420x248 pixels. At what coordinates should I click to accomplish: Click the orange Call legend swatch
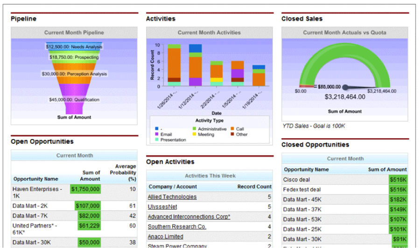tap(232, 129)
